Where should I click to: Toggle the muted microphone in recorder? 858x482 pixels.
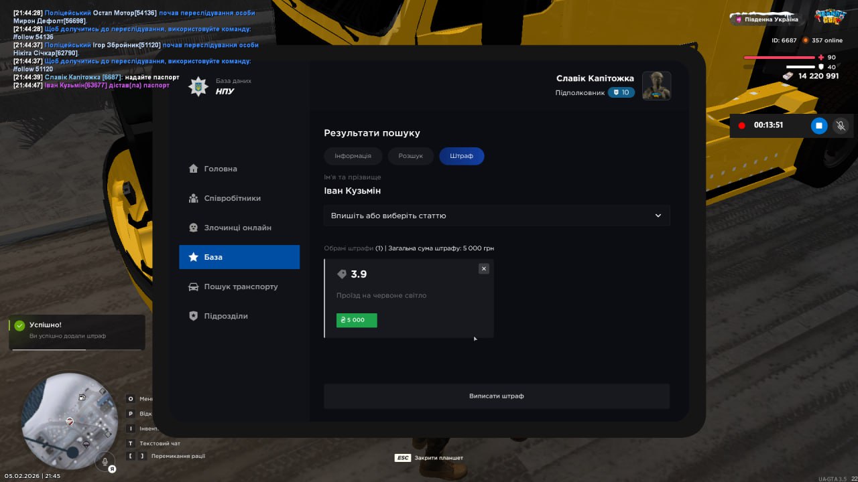pyautogui.click(x=841, y=125)
